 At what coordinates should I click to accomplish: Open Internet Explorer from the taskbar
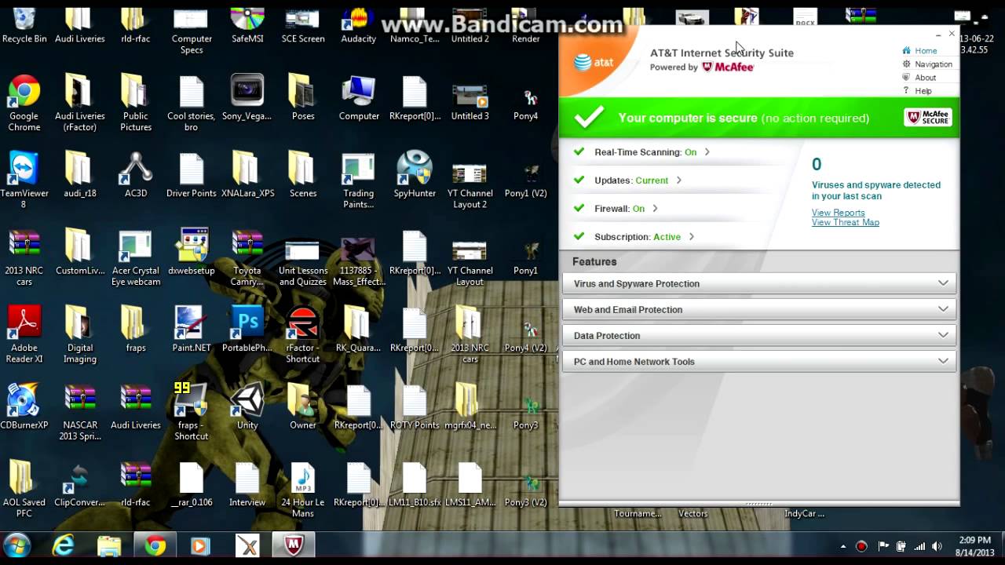point(63,545)
